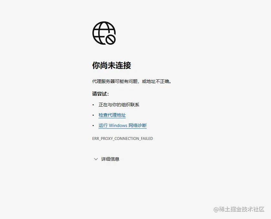
Task: Select the ERR_PROXY_CONNECTION_FAILED error code
Action: point(123,138)
